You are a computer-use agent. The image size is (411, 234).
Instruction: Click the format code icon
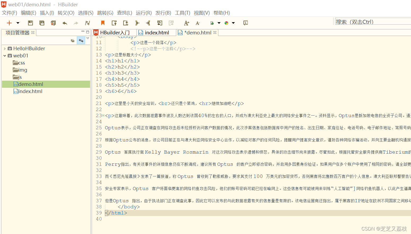pyautogui.click(x=87, y=23)
